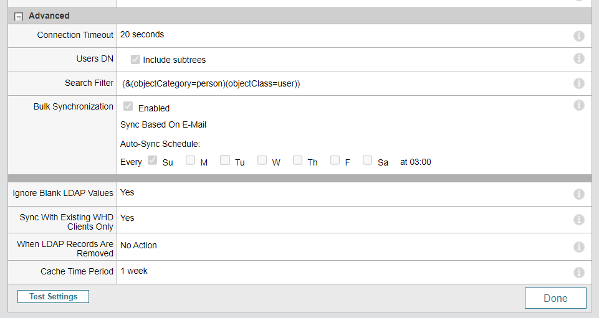Show help for Bulk Synchronization
Screen dimensions: 599x318
578,105
